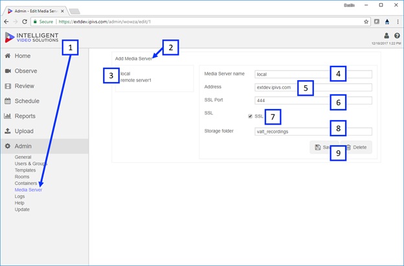Open Containers admin page
This screenshot has width=404, height=266.
point(26,183)
